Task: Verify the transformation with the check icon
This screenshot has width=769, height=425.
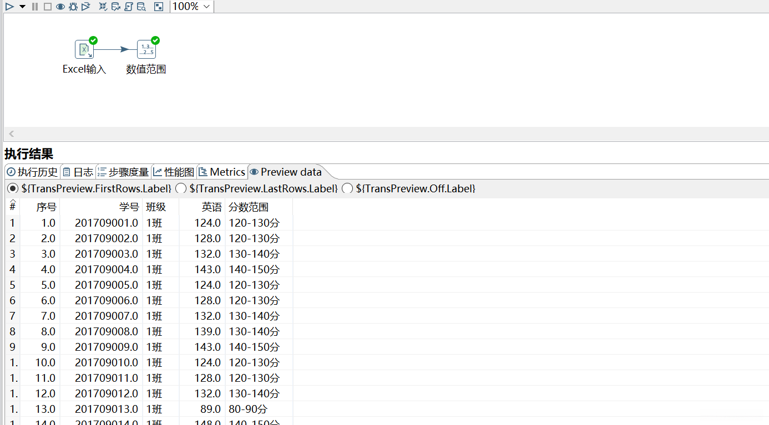Action: 103,7
